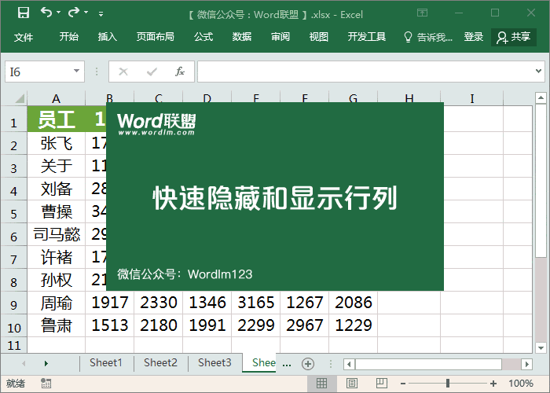This screenshot has width=550, height=393.
Task: Click the cell containing 曹操
Action: pyautogui.click(x=56, y=211)
